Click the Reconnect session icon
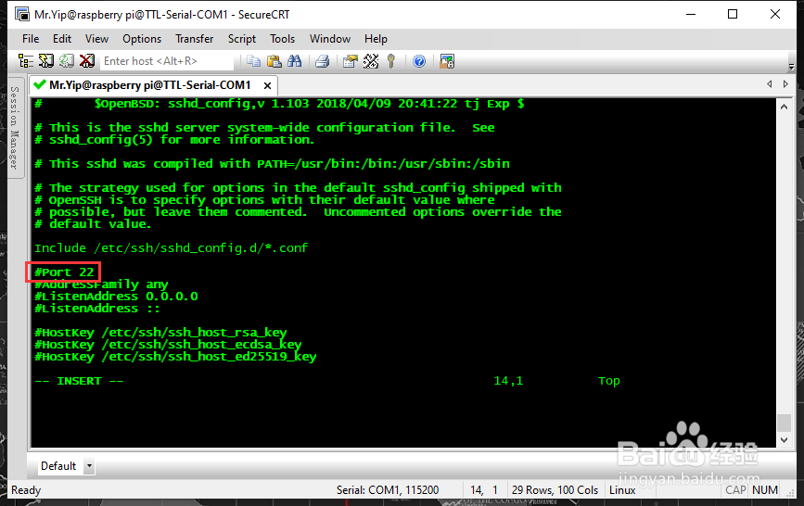 67,61
